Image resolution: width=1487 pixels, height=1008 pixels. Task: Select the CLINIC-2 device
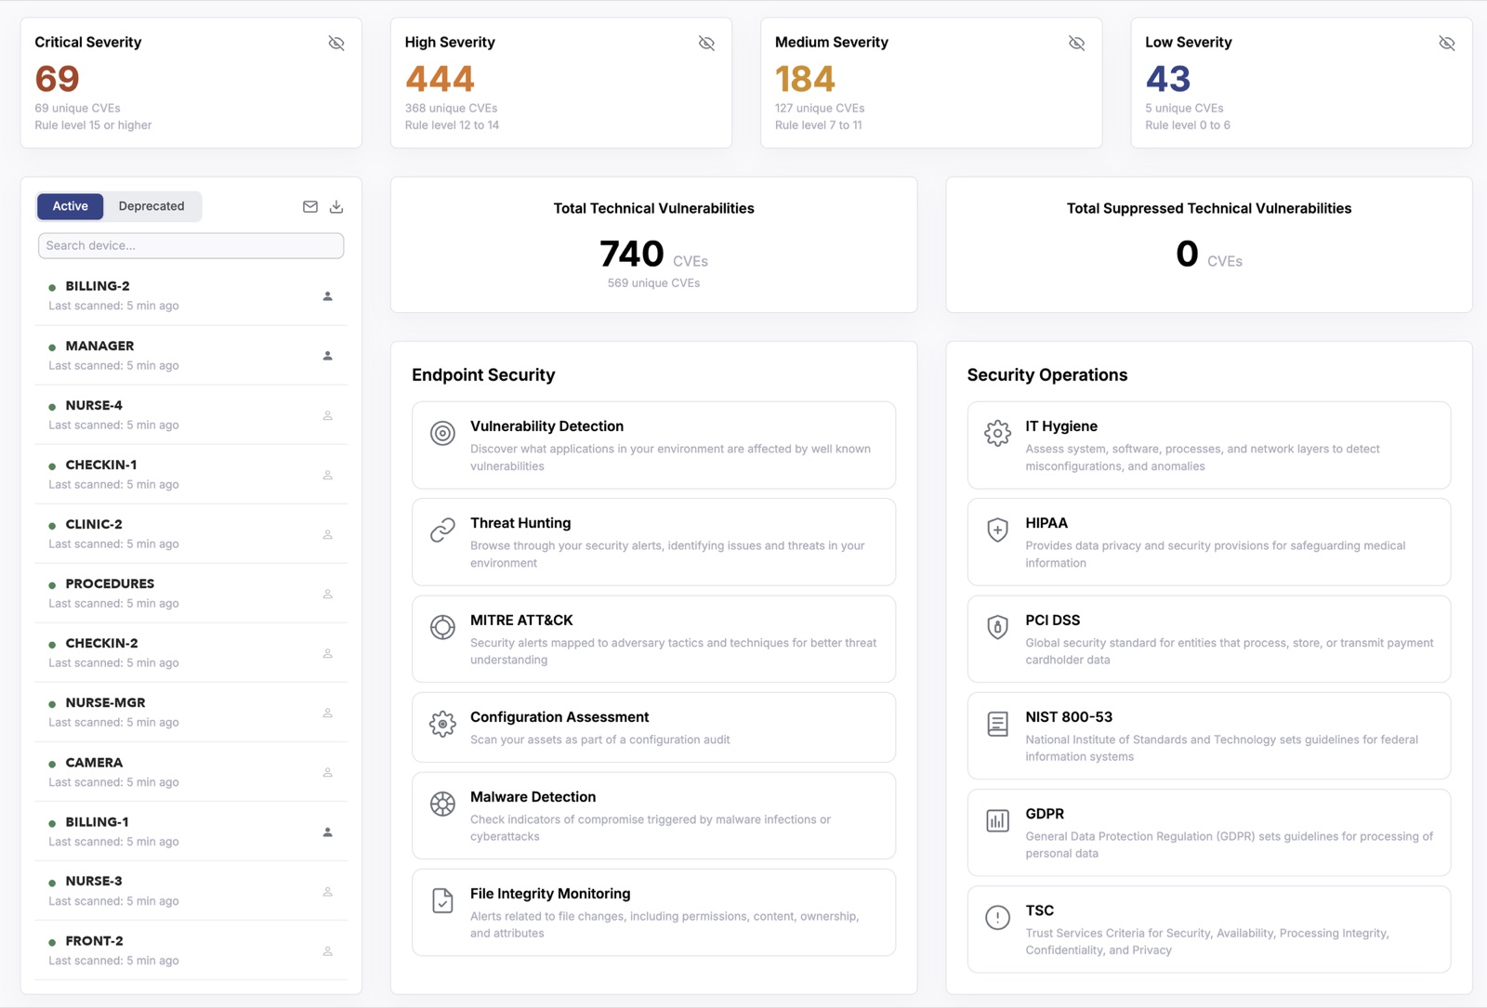point(191,534)
